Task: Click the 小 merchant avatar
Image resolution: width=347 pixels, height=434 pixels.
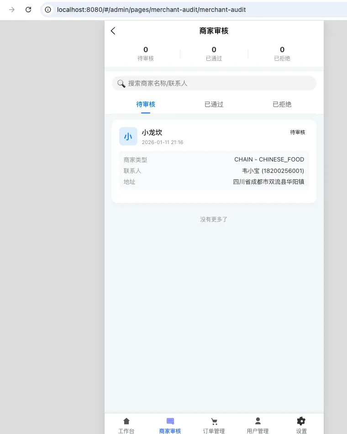Action: click(x=128, y=136)
